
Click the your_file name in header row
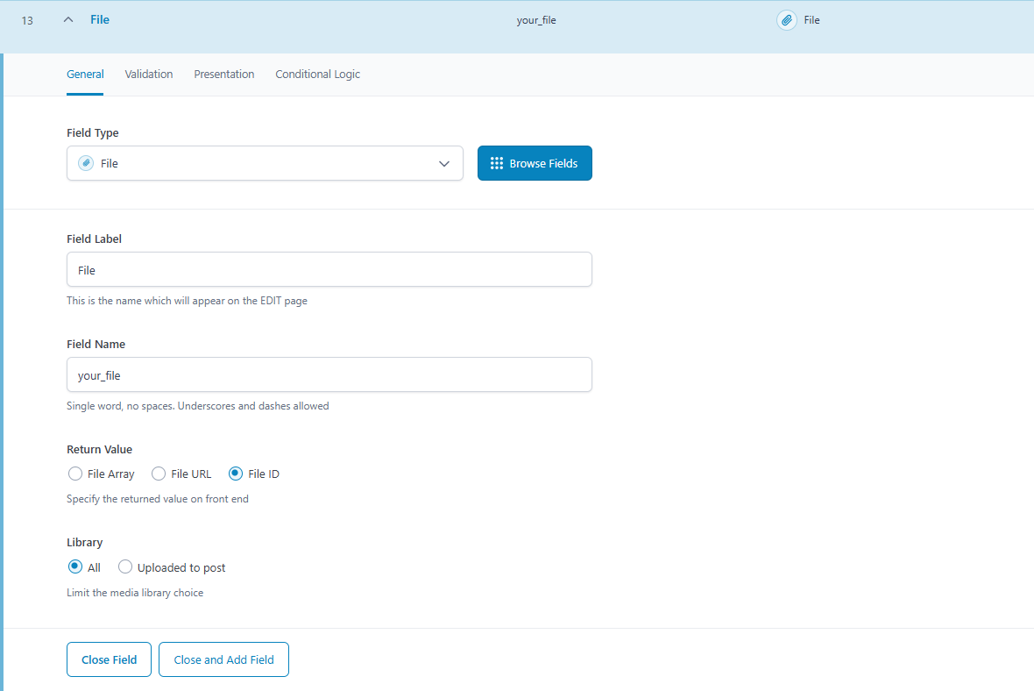(536, 20)
